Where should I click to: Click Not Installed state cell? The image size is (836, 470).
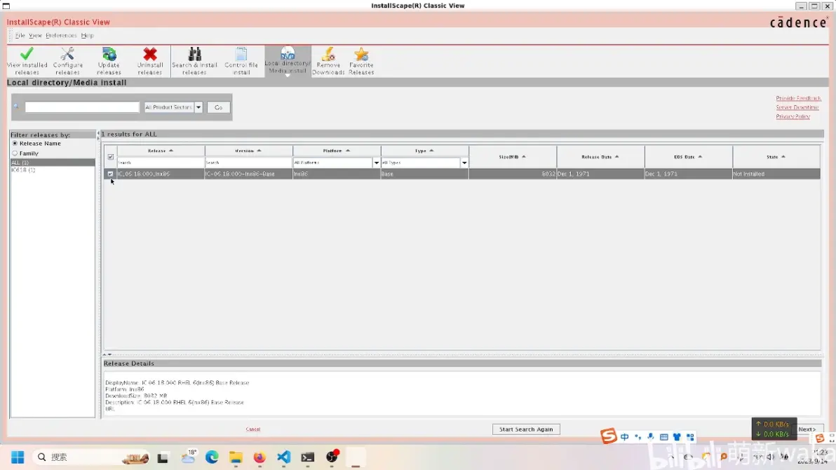point(776,174)
